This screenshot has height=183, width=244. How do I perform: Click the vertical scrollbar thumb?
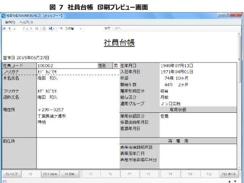coord(239,59)
